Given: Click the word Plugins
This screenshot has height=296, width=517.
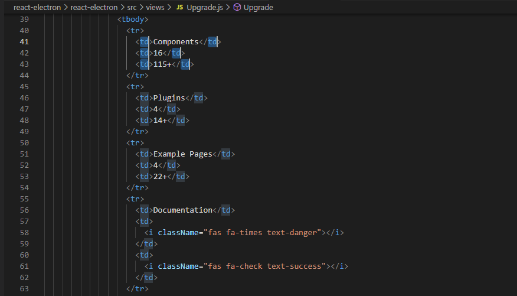Looking at the screenshot, I should click(169, 98).
